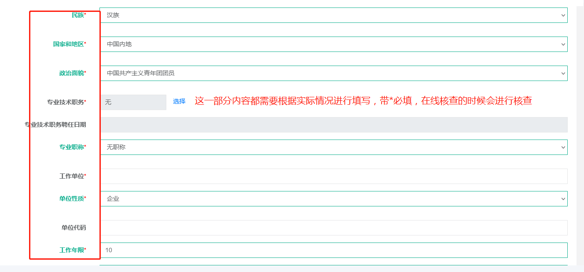Open the 政治面貌 dropdown list
The width and height of the screenshot is (584, 272).
[333, 73]
